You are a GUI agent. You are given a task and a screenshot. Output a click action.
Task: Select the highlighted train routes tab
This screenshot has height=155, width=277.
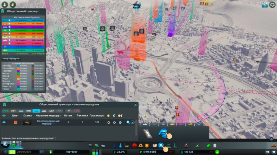coord(36,111)
